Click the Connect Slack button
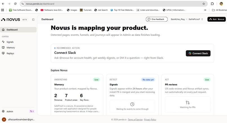227x123 pixels. point(198,53)
